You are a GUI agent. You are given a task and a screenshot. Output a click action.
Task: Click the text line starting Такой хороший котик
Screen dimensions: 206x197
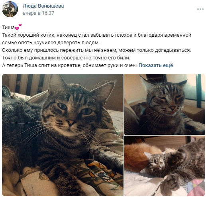coord(97,35)
